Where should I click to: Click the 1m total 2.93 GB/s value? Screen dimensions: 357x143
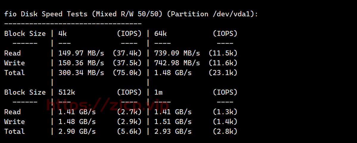coord(173,132)
